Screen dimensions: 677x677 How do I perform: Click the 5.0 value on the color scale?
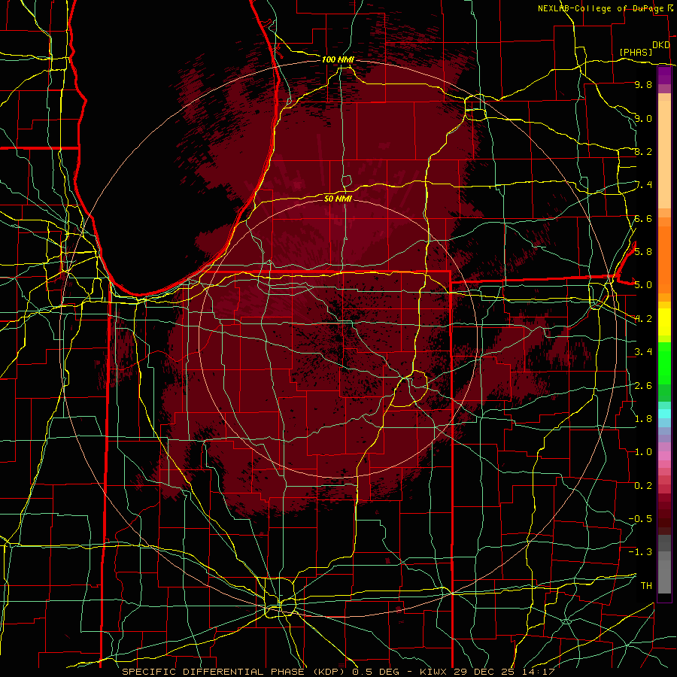pyautogui.click(x=643, y=285)
